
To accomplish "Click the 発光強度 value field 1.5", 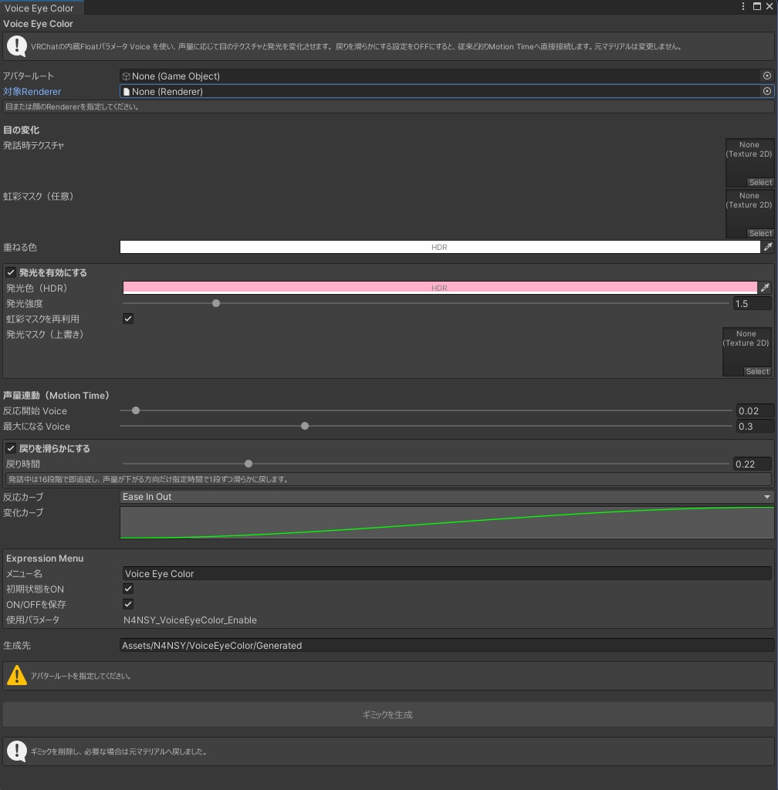I will 752,304.
